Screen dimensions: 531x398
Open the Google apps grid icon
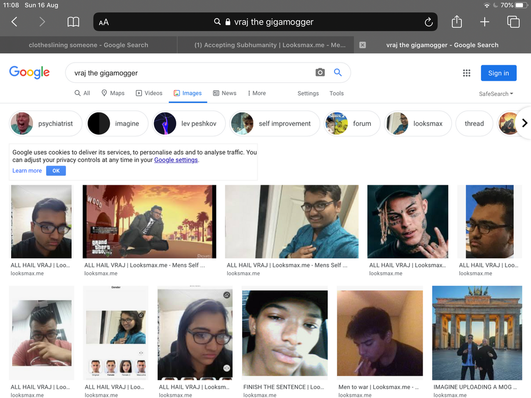[467, 73]
